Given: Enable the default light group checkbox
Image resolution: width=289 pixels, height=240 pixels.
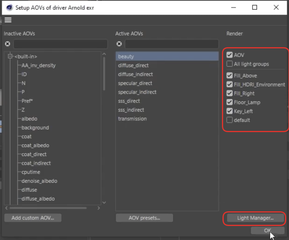Looking at the screenshot, I should click(229, 120).
